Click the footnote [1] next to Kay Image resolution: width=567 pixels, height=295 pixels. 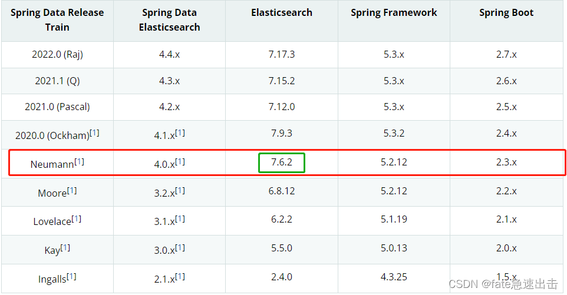point(65,248)
